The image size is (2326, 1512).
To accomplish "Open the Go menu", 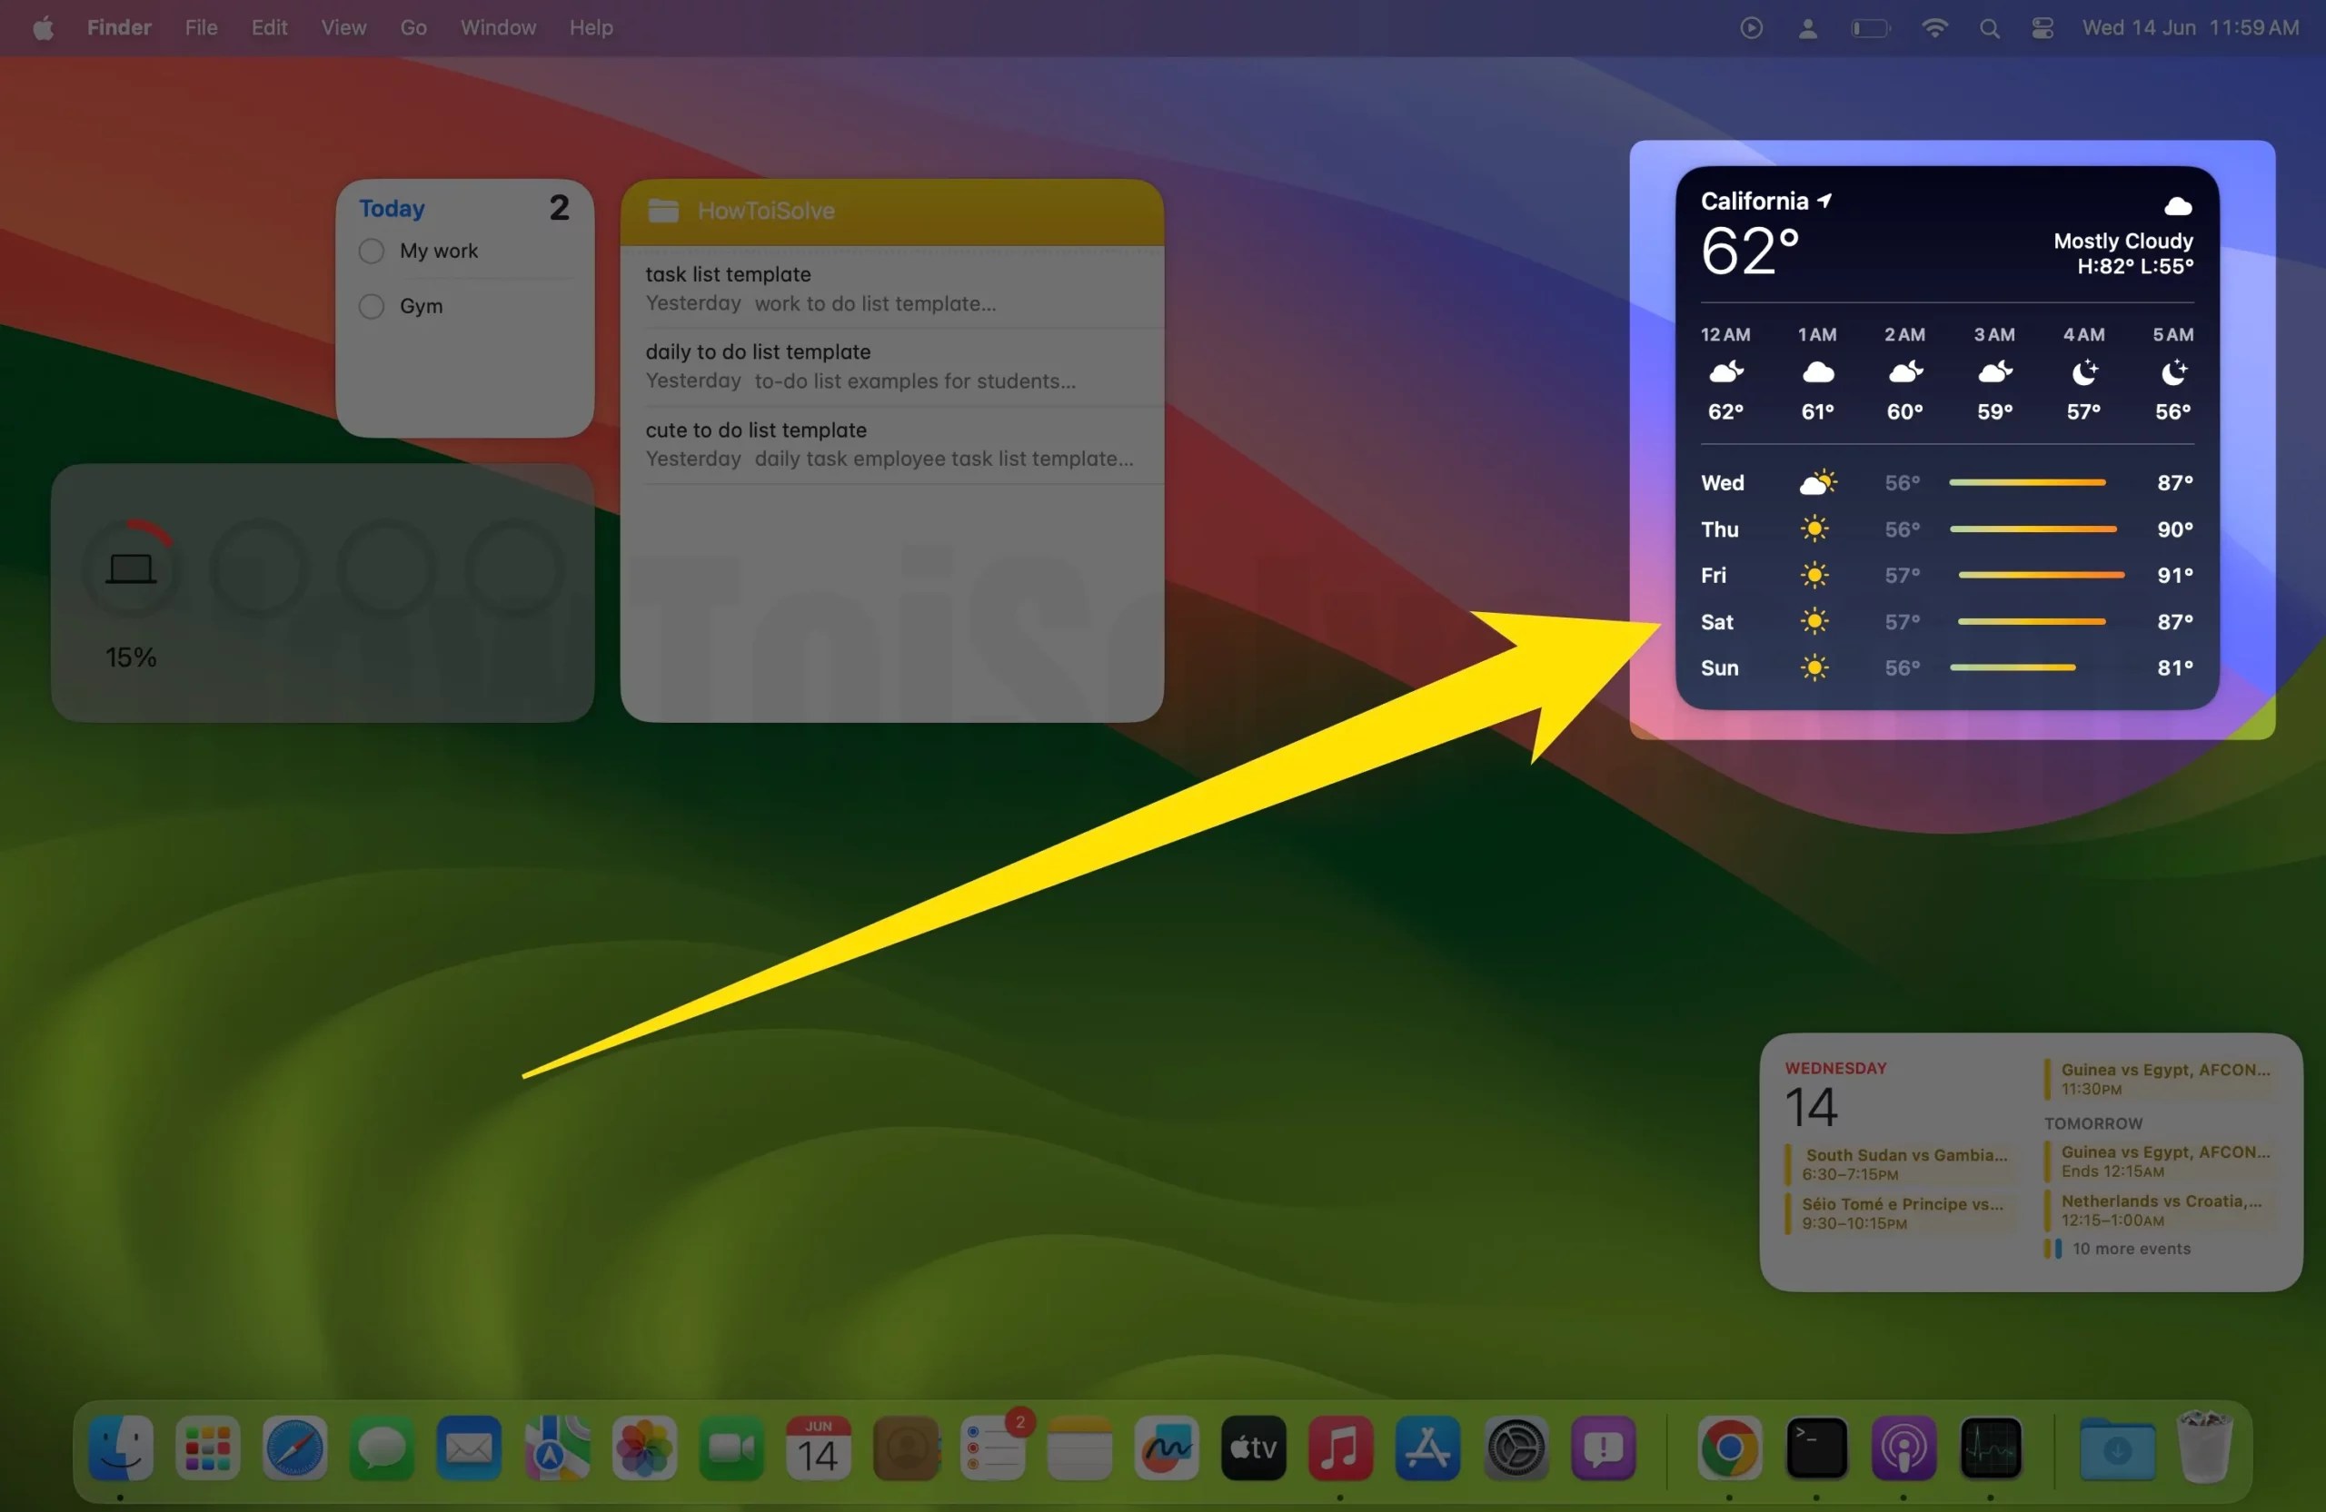I will click(x=413, y=27).
